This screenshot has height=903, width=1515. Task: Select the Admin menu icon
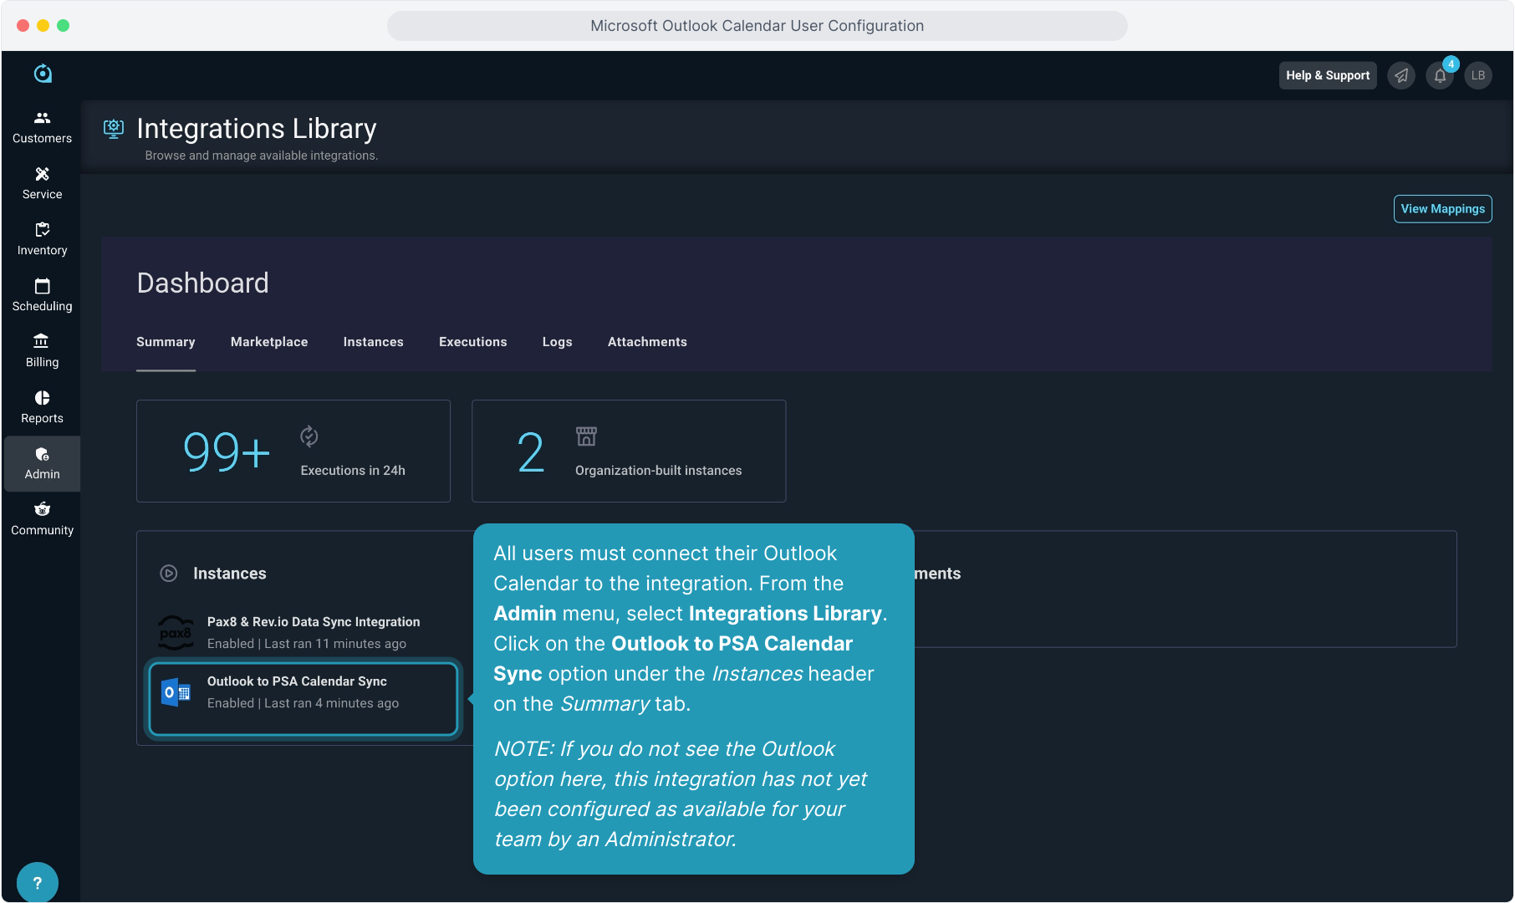(x=42, y=455)
